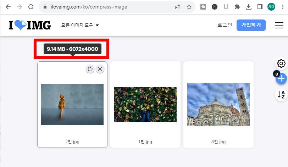
Task: Select the 2번.jpg cat thumbnail
Action: point(72,105)
